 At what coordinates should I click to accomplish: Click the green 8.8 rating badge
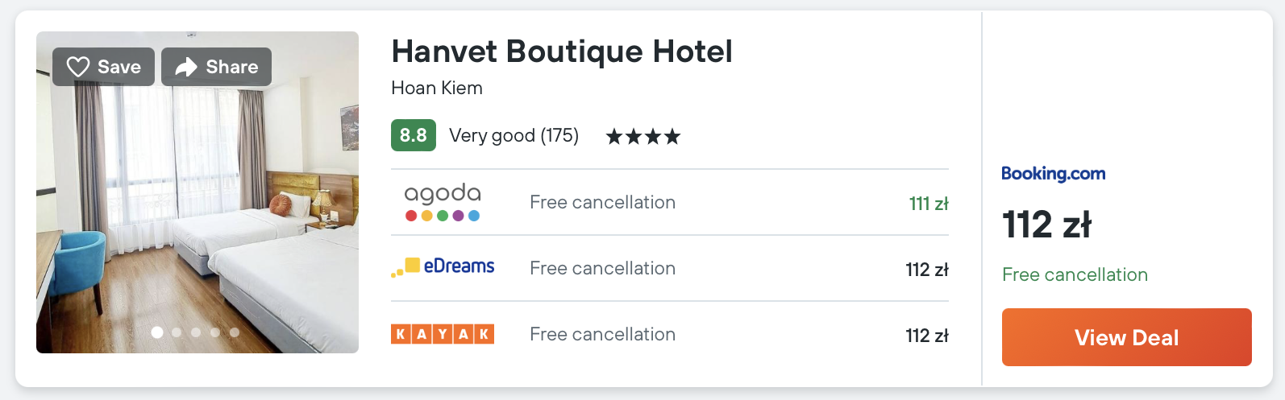[x=413, y=135]
